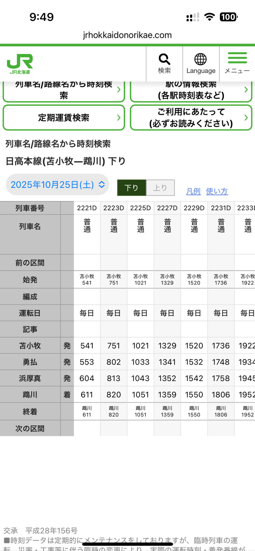Open the 凡例 legend link

click(193, 191)
